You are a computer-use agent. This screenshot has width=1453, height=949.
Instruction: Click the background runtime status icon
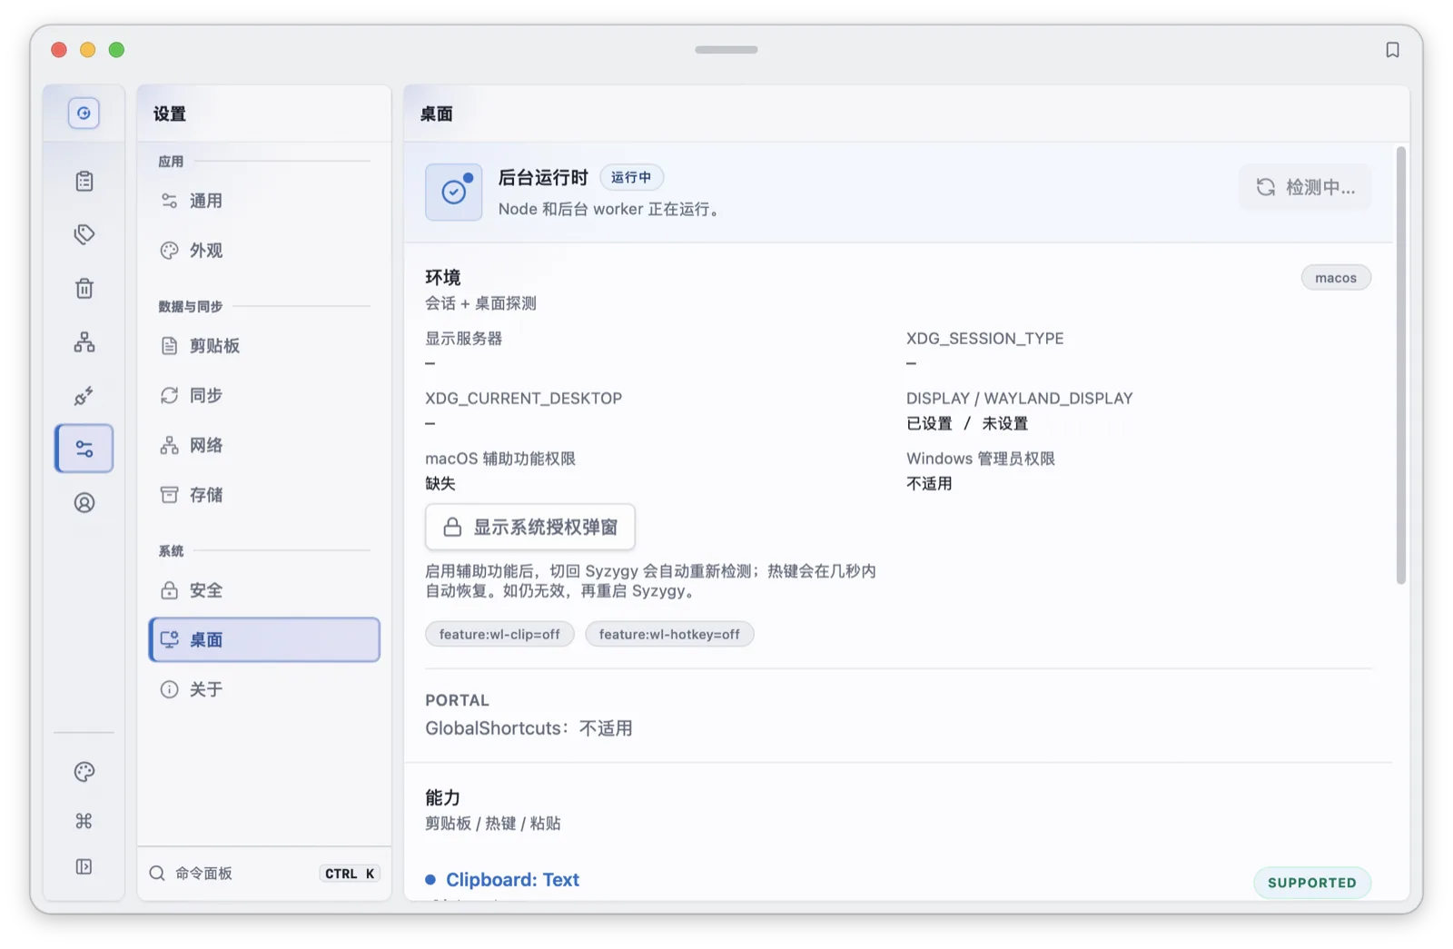pyautogui.click(x=454, y=192)
